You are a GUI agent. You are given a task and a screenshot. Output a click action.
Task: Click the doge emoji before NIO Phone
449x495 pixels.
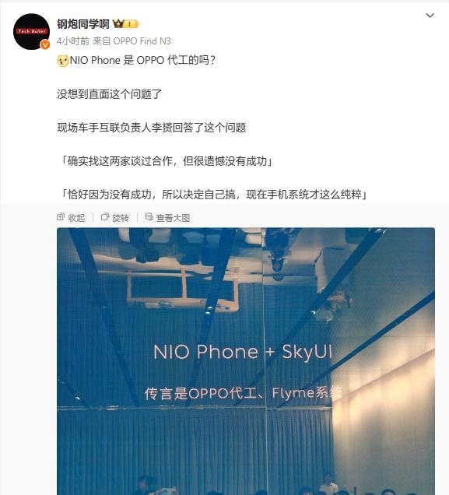point(63,60)
